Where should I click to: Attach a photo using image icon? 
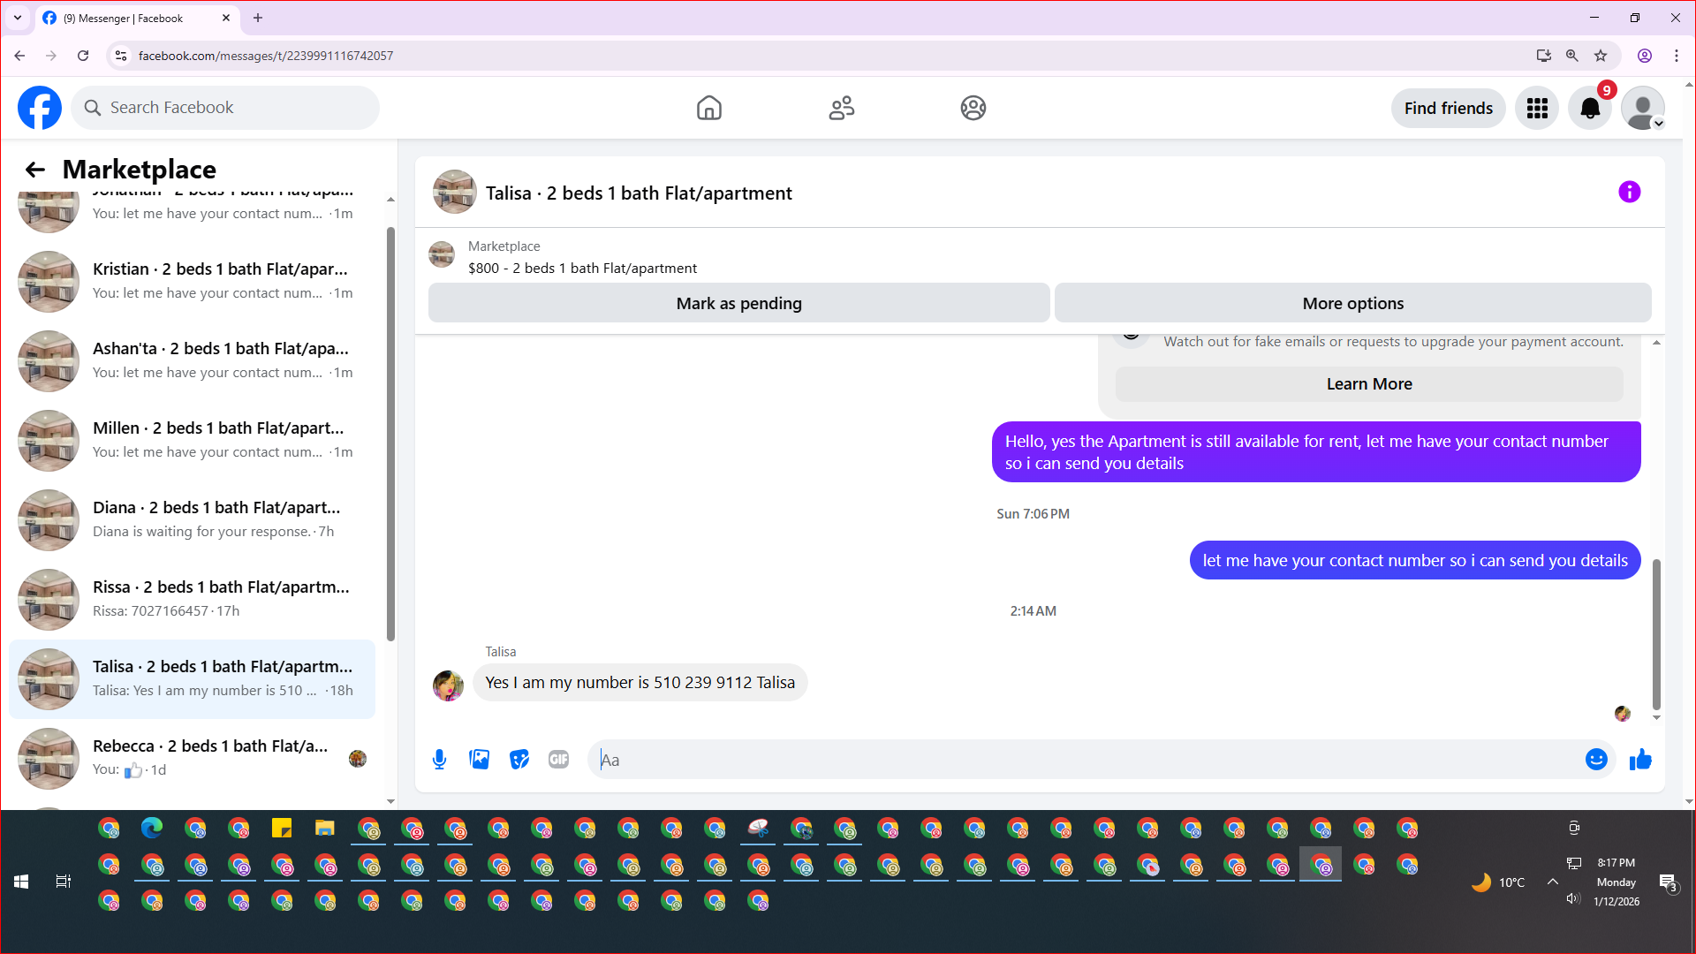click(479, 760)
